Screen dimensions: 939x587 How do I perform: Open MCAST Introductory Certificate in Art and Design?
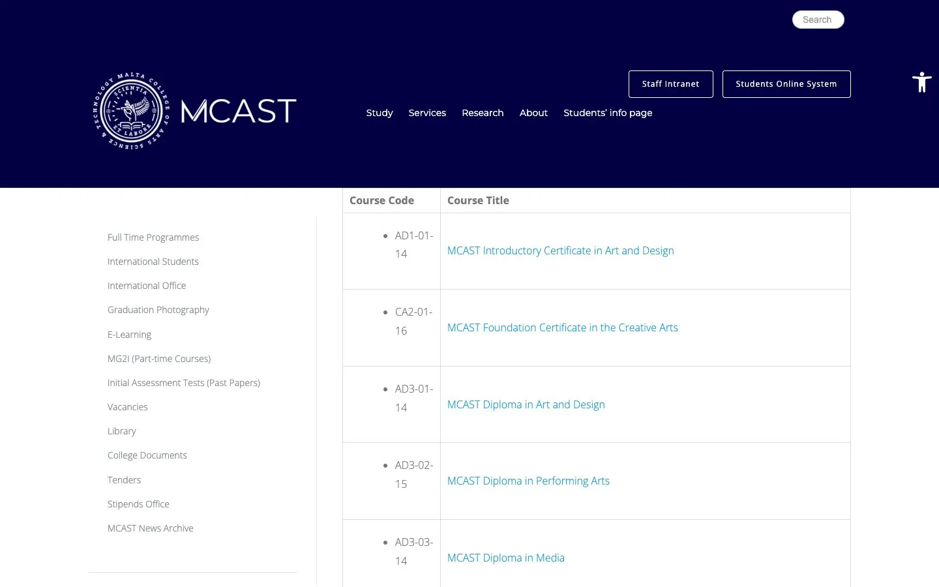[x=561, y=250]
